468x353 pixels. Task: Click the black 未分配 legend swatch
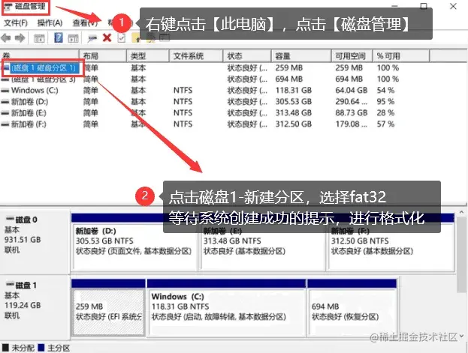[x=5, y=348]
